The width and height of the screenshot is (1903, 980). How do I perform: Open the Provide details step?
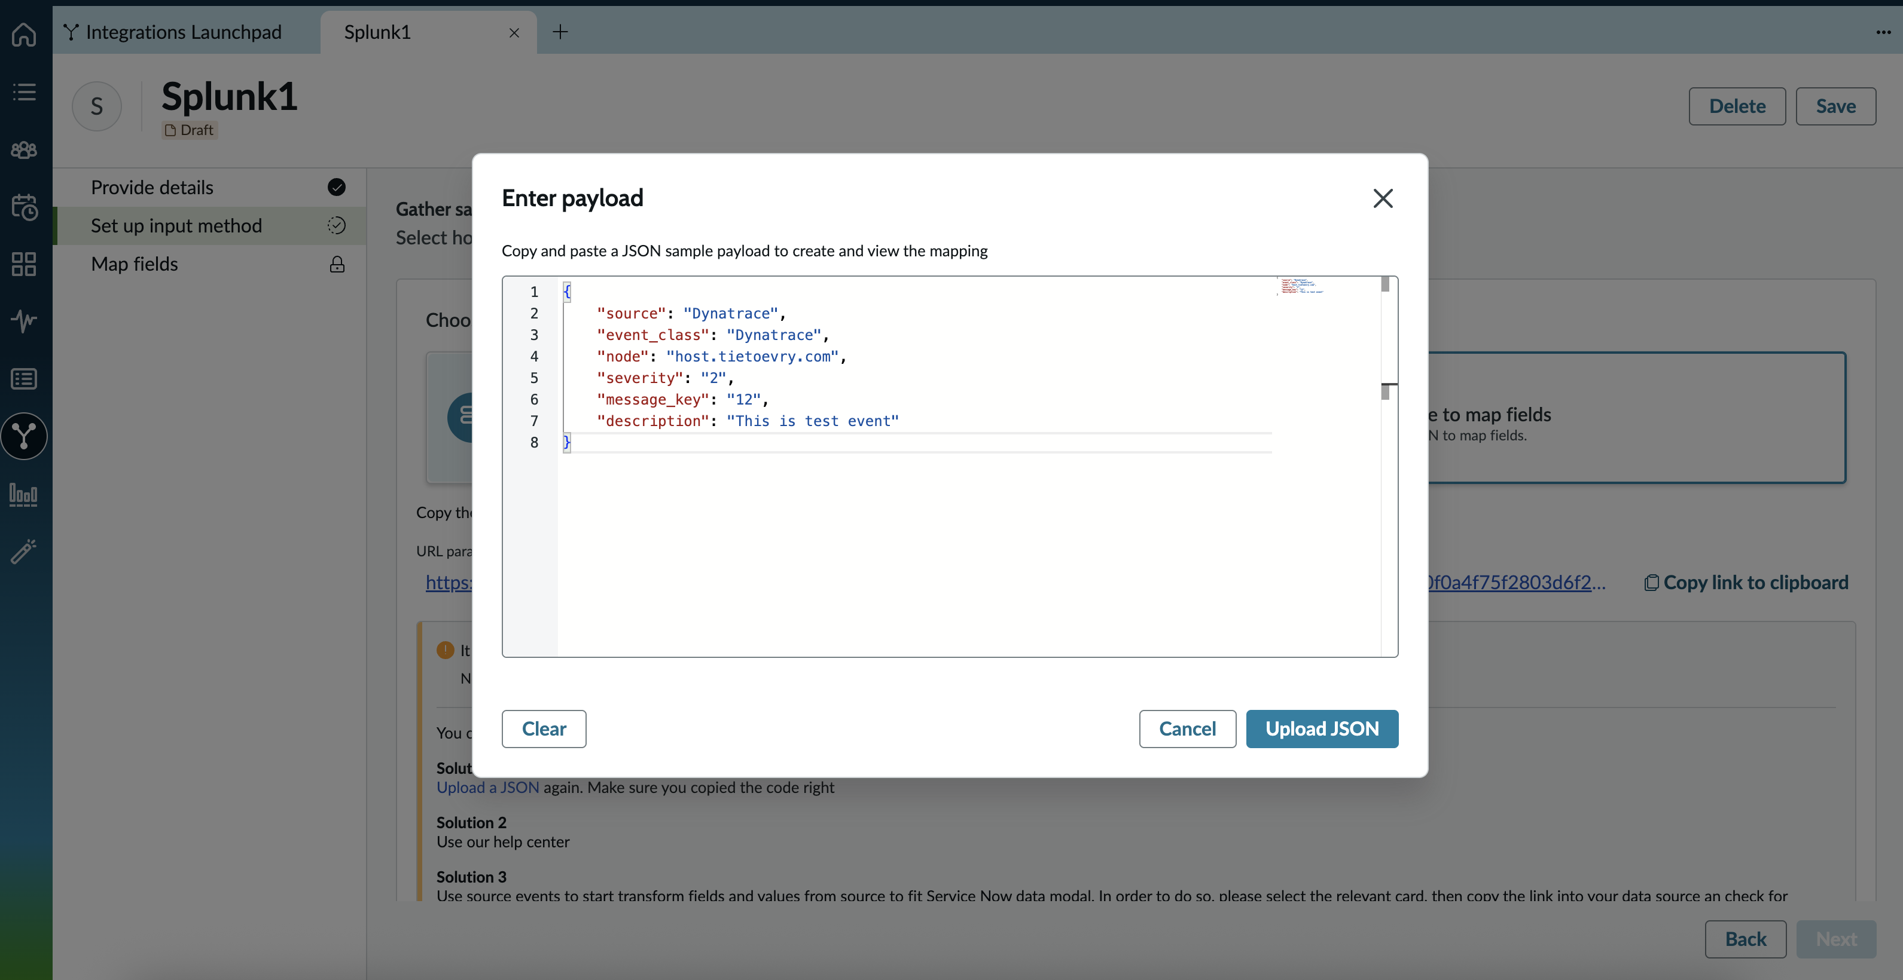210,188
